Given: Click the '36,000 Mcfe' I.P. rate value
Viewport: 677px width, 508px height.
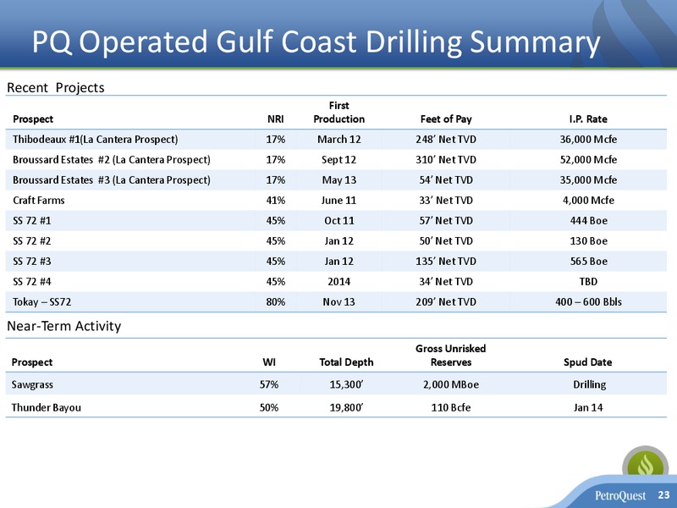Looking at the screenshot, I should tap(588, 140).
